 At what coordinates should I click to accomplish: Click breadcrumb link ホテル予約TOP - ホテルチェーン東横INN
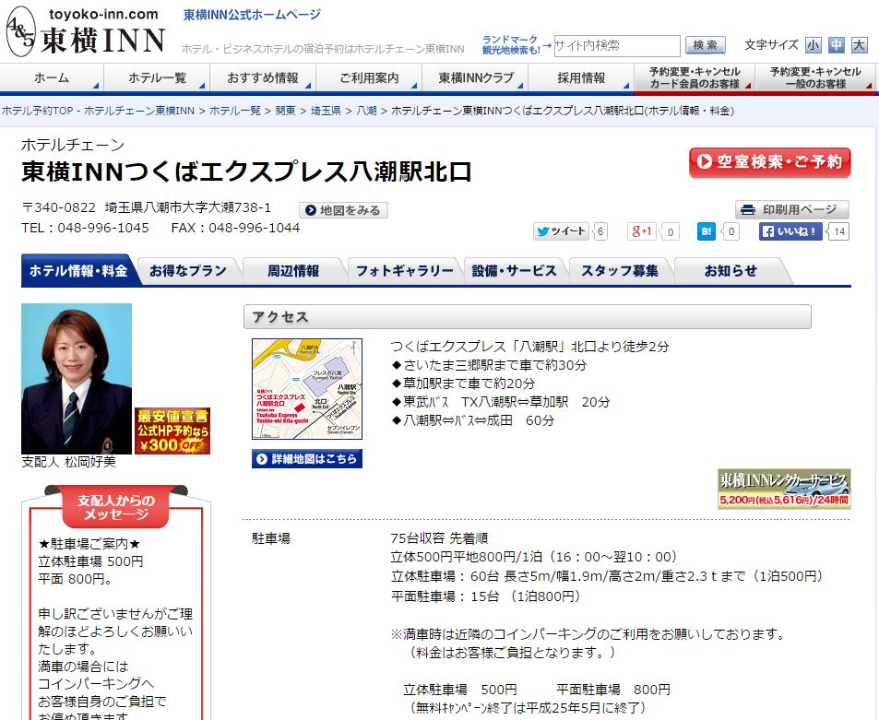click(98, 111)
